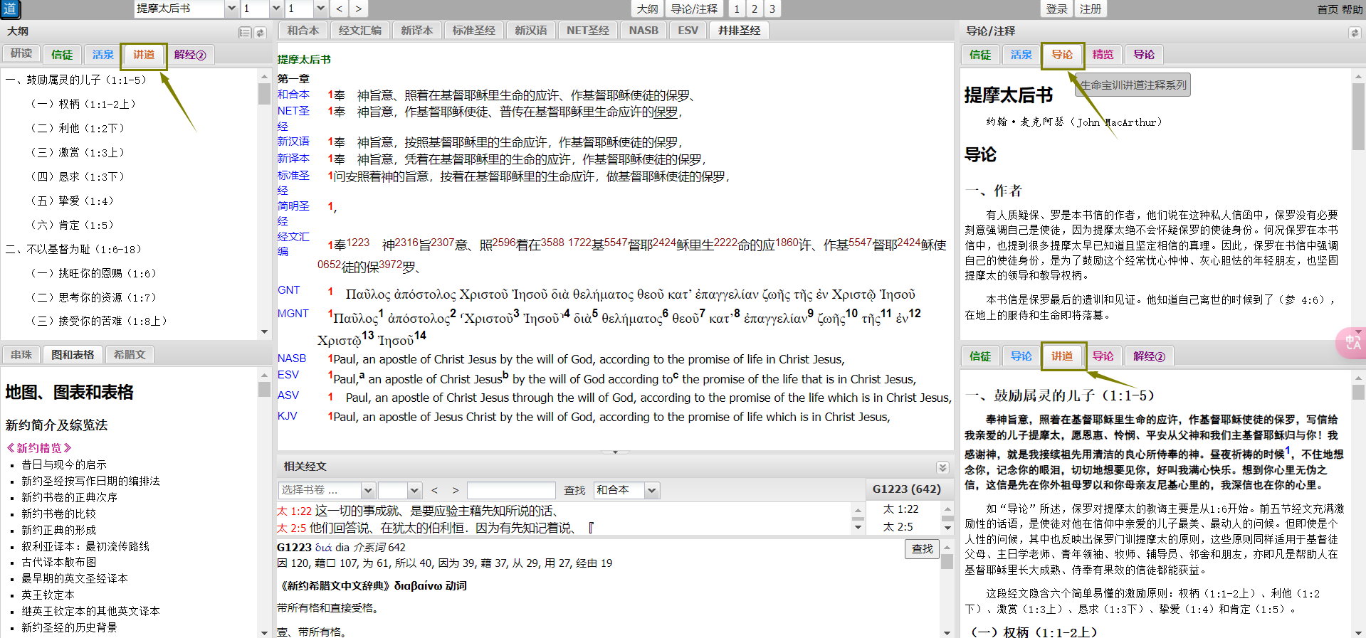Click the outline list-view icon in 大纲 header
The width and height of the screenshot is (1366, 638).
(245, 33)
